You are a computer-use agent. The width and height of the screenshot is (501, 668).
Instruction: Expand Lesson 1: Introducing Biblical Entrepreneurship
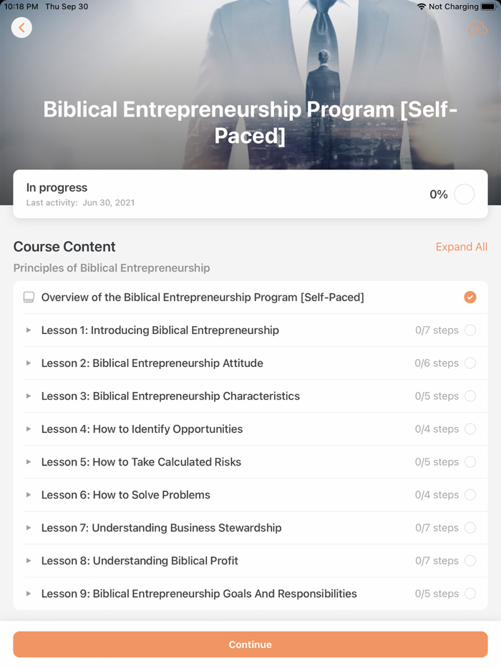click(x=29, y=330)
